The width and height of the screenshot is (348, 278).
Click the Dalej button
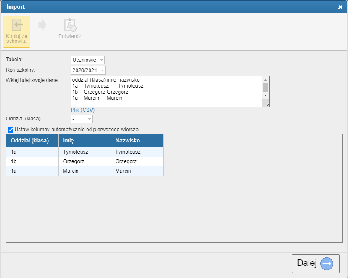(x=316, y=264)
